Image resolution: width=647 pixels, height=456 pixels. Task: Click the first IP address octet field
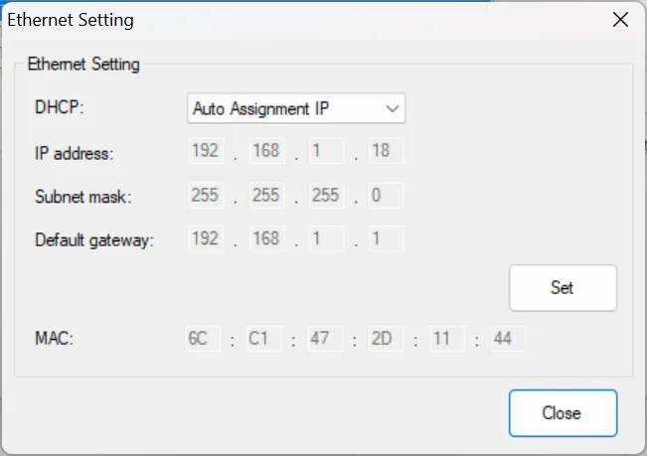[x=205, y=152]
